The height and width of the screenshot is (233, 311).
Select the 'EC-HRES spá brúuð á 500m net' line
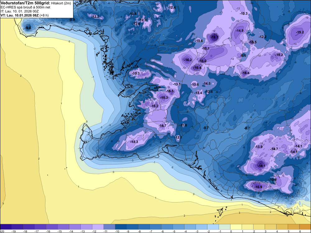click(26, 7)
